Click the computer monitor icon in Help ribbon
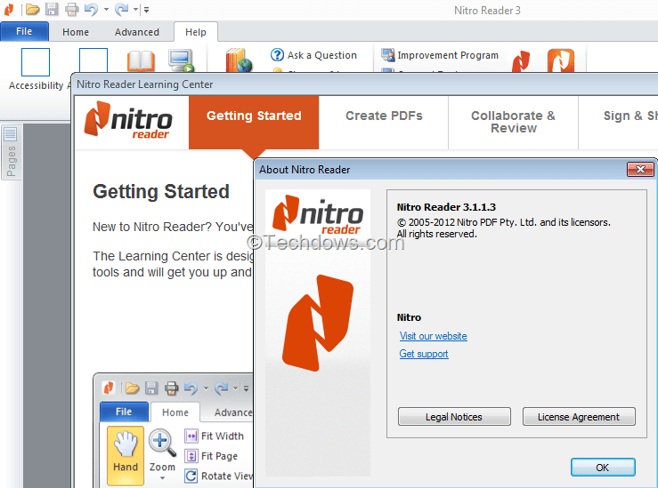 (181, 60)
